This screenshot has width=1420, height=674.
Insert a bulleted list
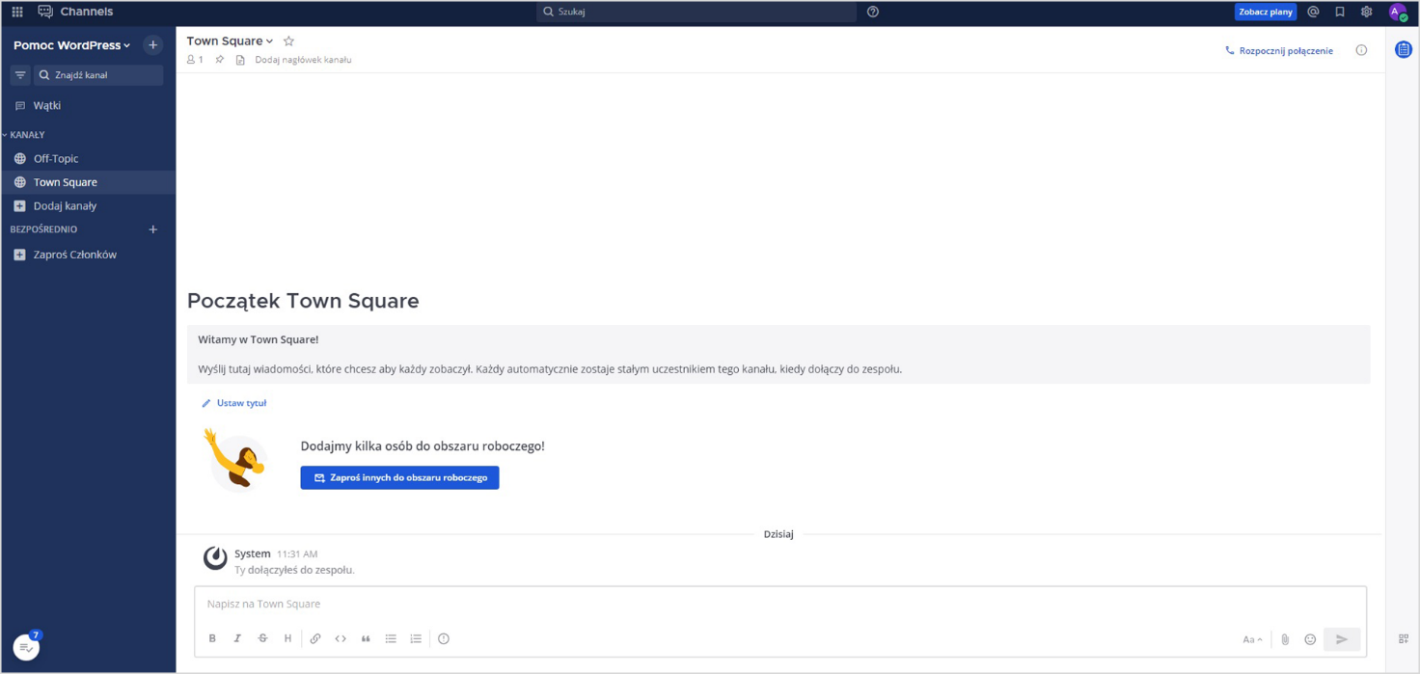coord(391,638)
